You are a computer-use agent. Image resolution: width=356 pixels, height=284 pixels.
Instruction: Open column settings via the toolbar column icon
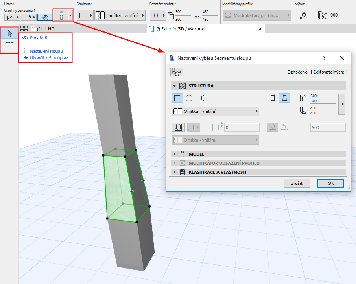coord(61,15)
